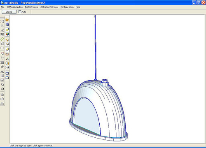The height and width of the screenshot is (148, 206).
Task: Open the Help menu
Action: point(78,7)
